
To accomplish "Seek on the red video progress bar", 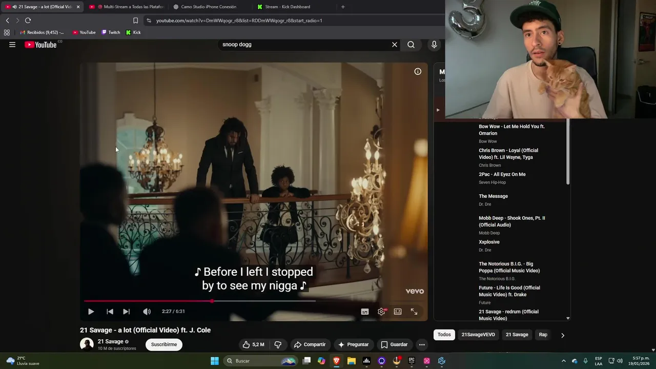I will (254, 301).
